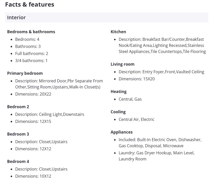Click Living room Dimensions: 15X20

click(x=137, y=79)
